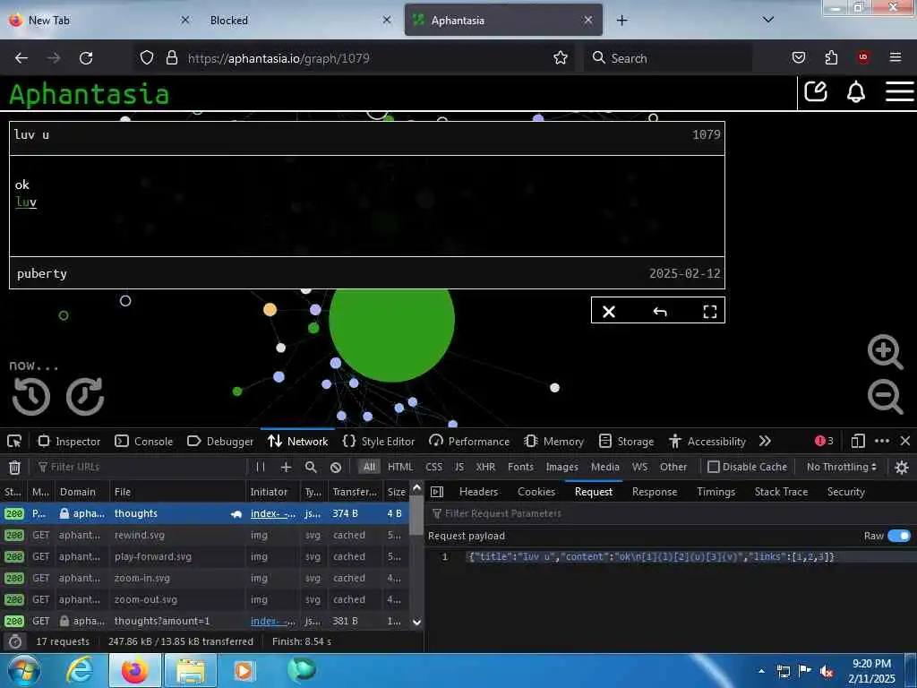Clear the network request log
This screenshot has width=917, height=688.
click(14, 467)
